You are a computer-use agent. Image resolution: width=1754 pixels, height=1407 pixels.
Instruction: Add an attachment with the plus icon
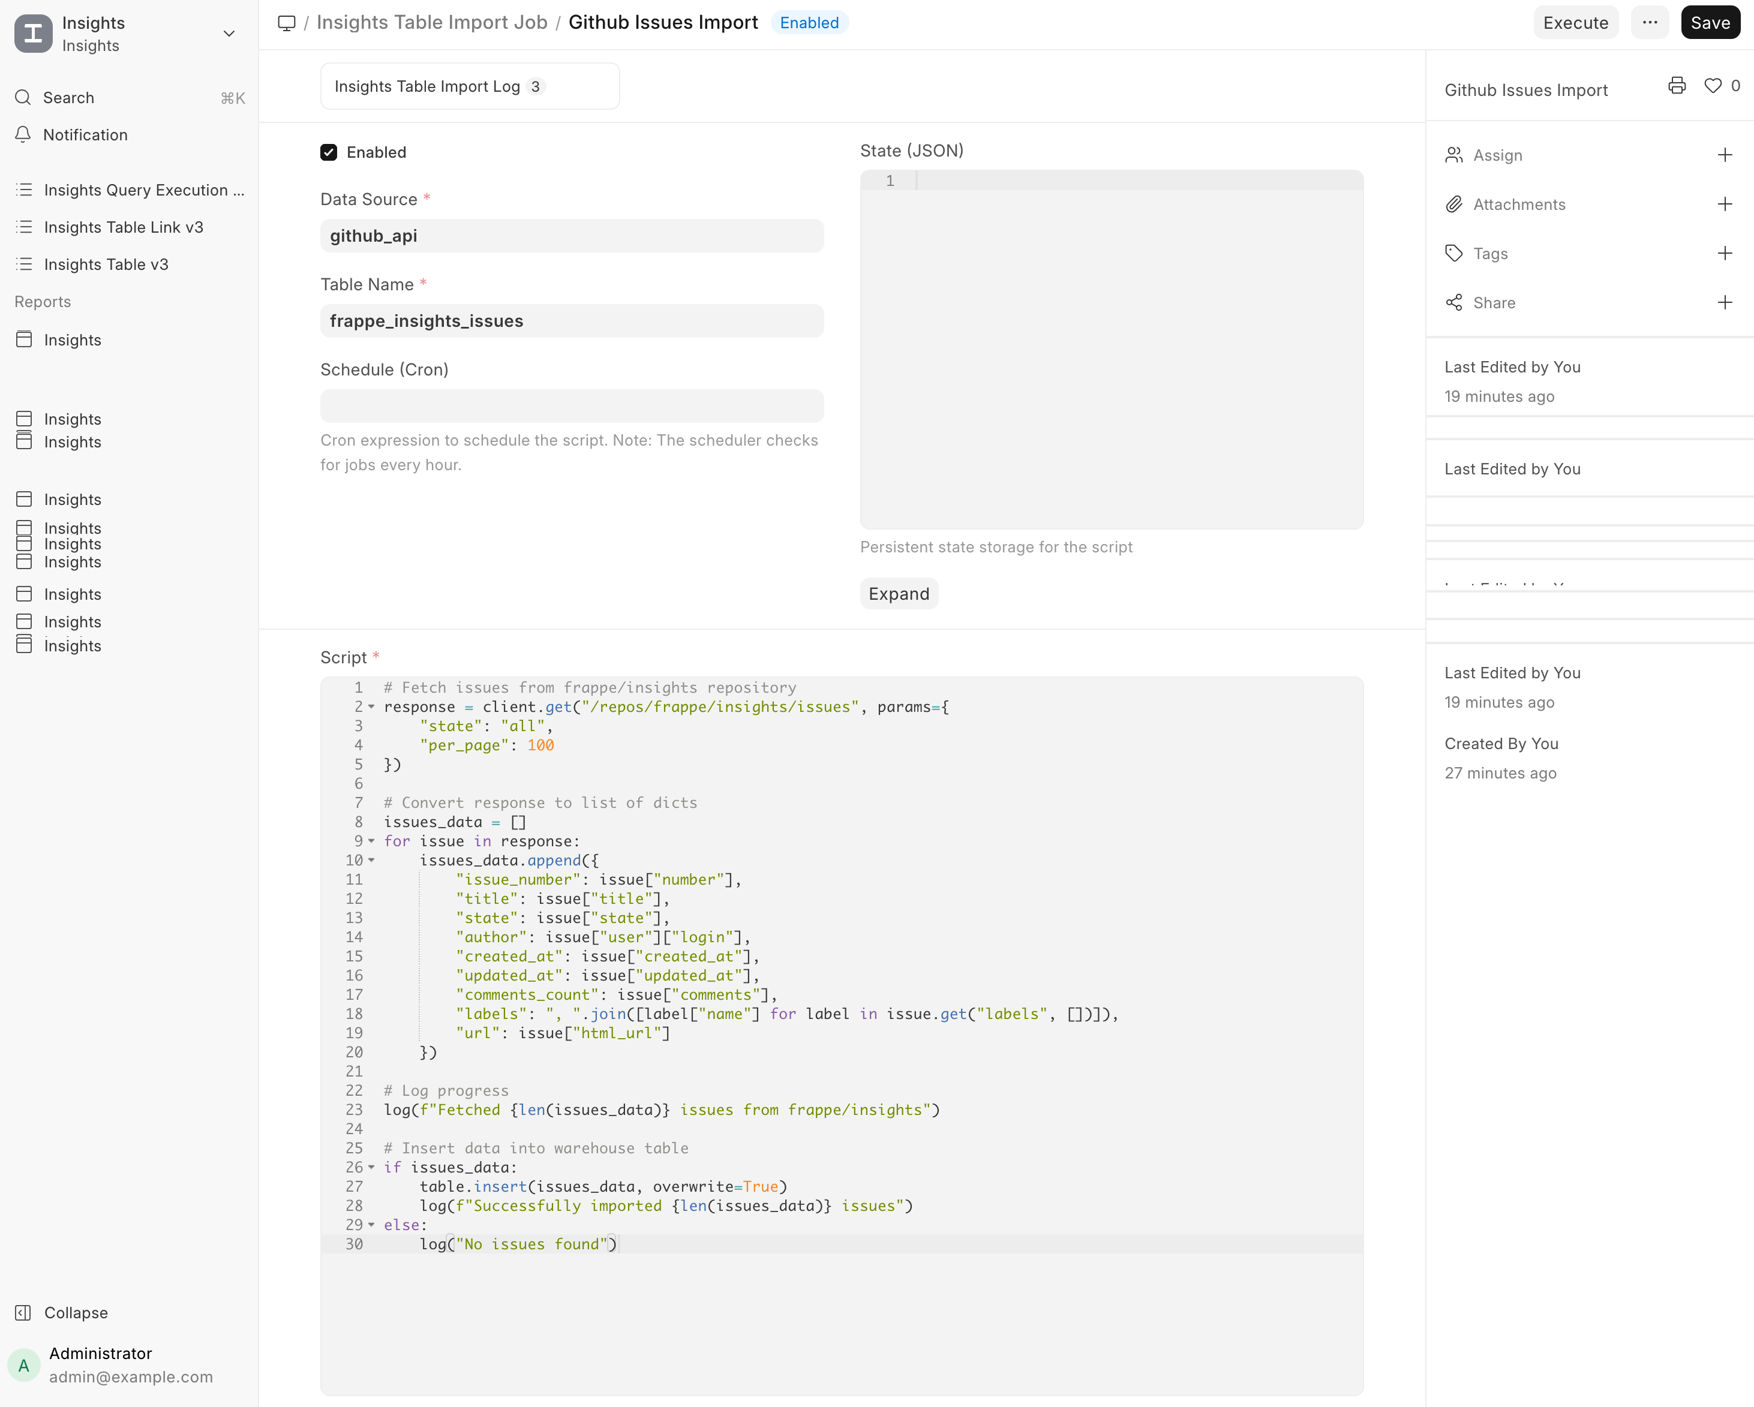(x=1725, y=204)
